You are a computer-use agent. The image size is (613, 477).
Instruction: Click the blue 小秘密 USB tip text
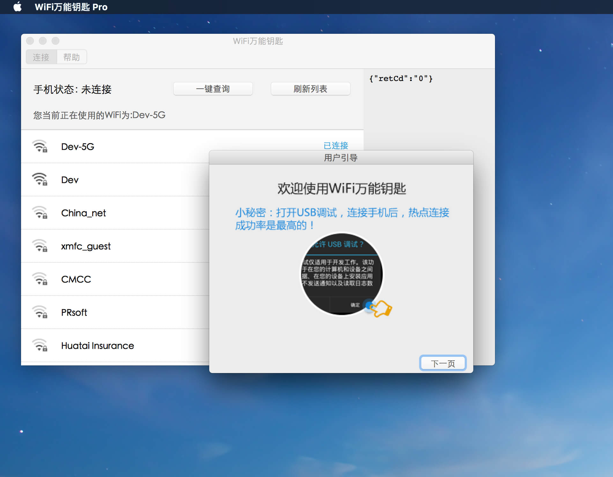click(x=342, y=219)
